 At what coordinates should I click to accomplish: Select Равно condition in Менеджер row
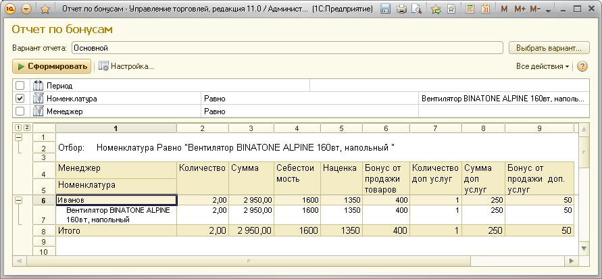click(309, 111)
